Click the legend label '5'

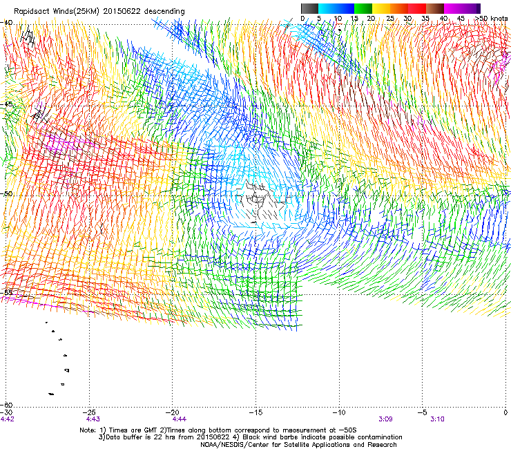[x=319, y=19]
